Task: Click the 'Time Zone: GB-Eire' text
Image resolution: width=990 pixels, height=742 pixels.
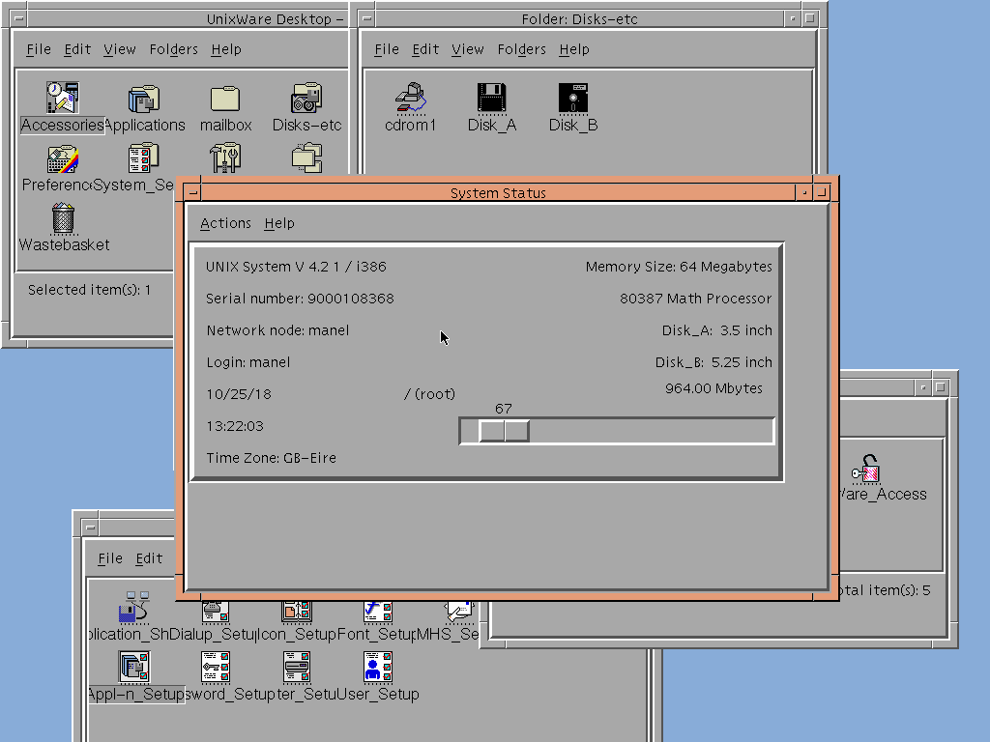Action: coord(272,458)
